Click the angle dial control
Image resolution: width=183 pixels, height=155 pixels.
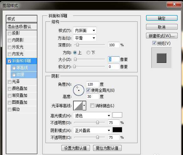click(x=79, y=90)
